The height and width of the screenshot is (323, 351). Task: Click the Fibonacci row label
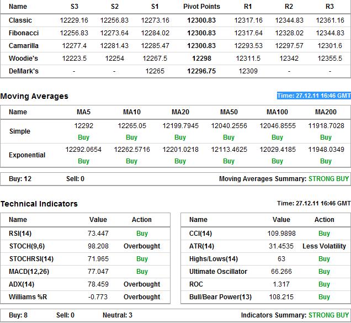24,33
